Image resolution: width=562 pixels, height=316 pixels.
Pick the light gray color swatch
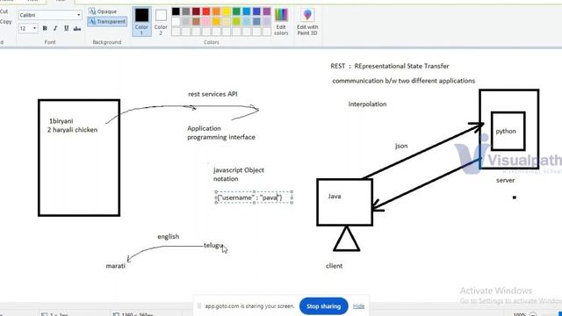(185, 21)
